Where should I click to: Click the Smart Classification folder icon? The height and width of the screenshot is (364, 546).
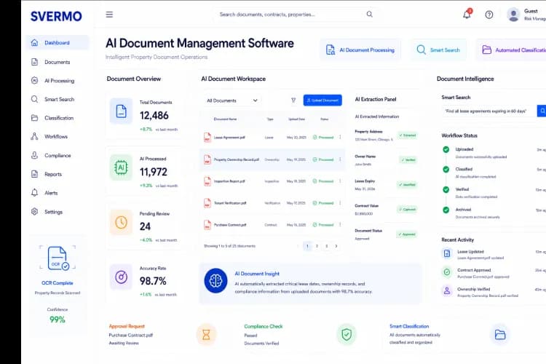click(x=500, y=335)
